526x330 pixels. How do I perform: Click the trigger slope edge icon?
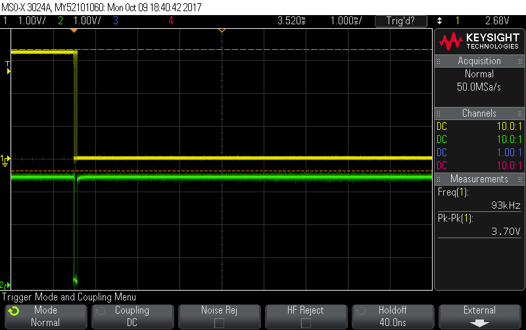pyautogui.click(x=439, y=21)
